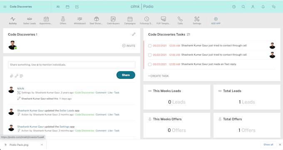Click the ask question icon below share box
This screenshot has height=150, width=283.
(x=22, y=76)
